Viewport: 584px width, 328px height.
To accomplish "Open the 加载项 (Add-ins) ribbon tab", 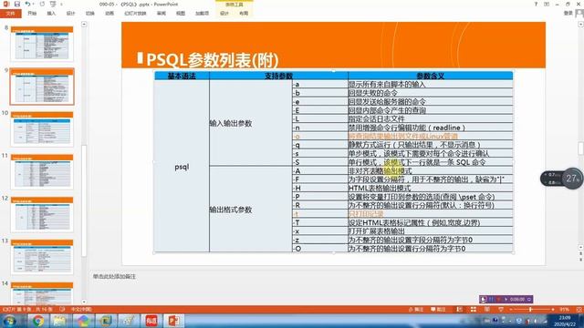I will click(x=202, y=14).
